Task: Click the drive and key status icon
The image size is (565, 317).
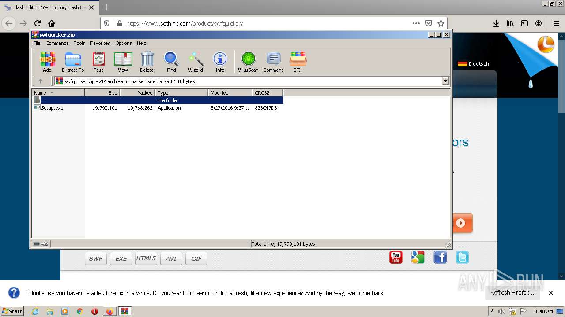Action: click(41, 244)
